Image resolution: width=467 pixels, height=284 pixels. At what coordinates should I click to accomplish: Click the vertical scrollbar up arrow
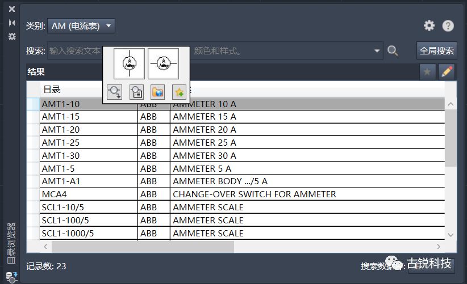[x=451, y=104]
